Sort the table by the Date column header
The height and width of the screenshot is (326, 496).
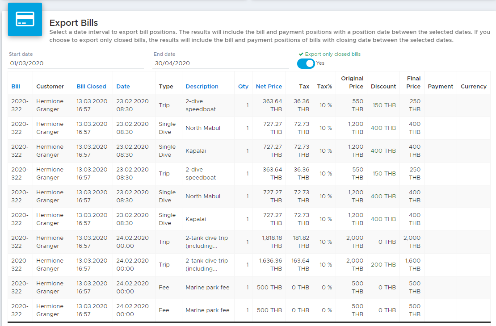click(x=123, y=86)
